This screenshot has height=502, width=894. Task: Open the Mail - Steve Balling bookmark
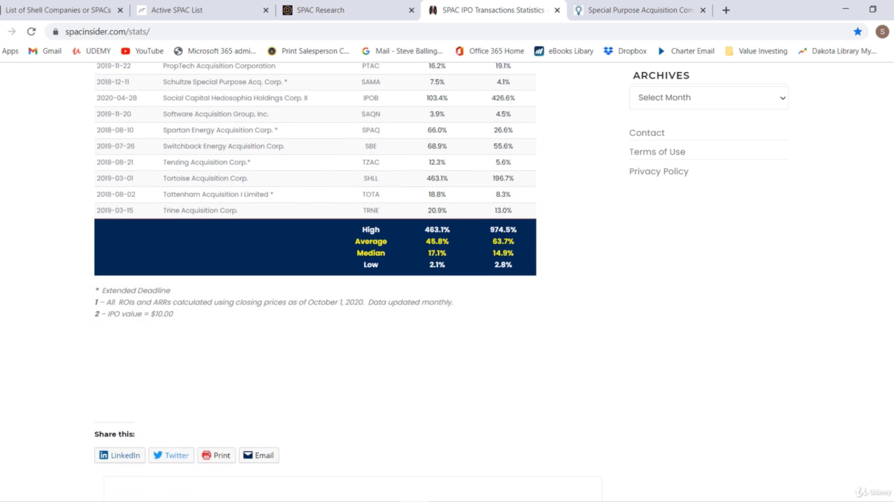(x=402, y=51)
